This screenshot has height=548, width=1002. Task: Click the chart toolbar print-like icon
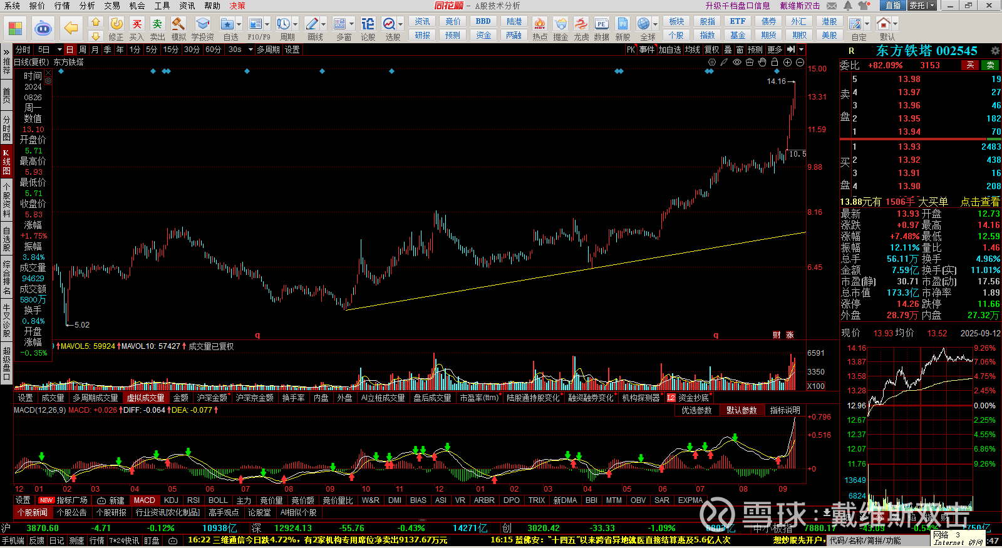(750, 62)
